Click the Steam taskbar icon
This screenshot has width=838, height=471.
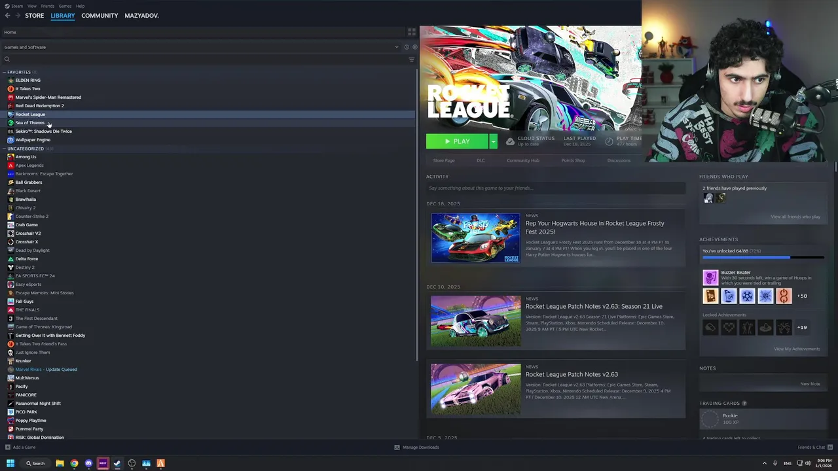tap(117, 463)
